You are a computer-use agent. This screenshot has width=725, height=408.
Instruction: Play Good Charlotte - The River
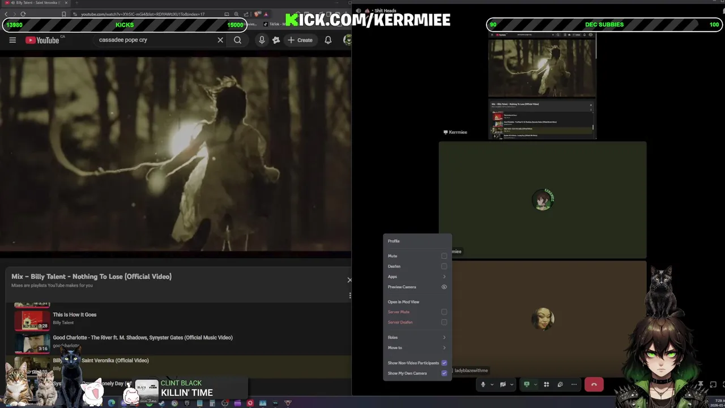pyautogui.click(x=143, y=337)
